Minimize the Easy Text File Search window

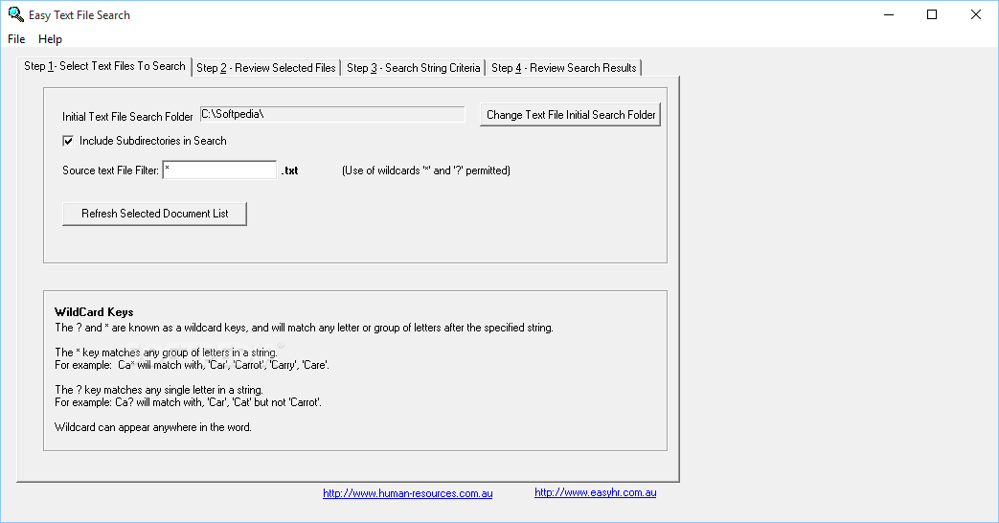[x=889, y=14]
